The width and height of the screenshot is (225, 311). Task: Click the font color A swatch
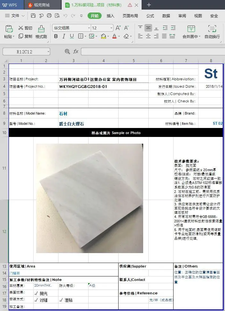114,36
